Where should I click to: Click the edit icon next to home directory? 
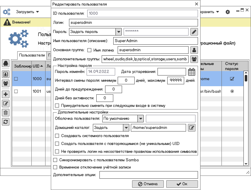coord(192,128)
